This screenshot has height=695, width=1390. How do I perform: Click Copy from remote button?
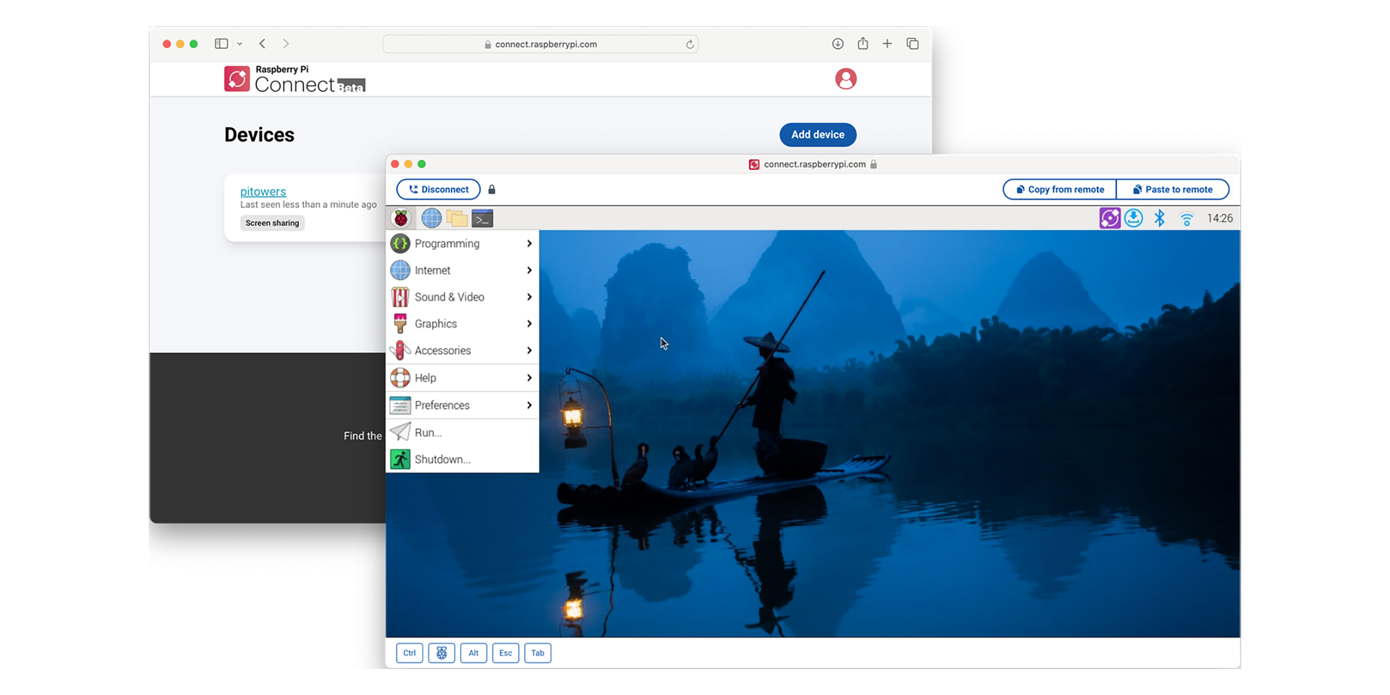click(1060, 189)
